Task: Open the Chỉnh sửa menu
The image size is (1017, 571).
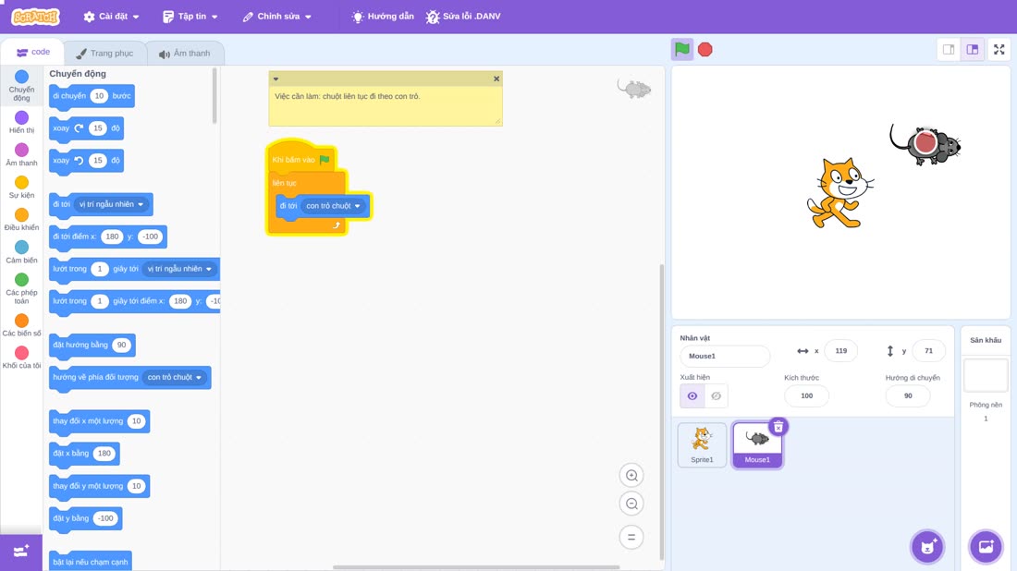Action: [x=277, y=17]
